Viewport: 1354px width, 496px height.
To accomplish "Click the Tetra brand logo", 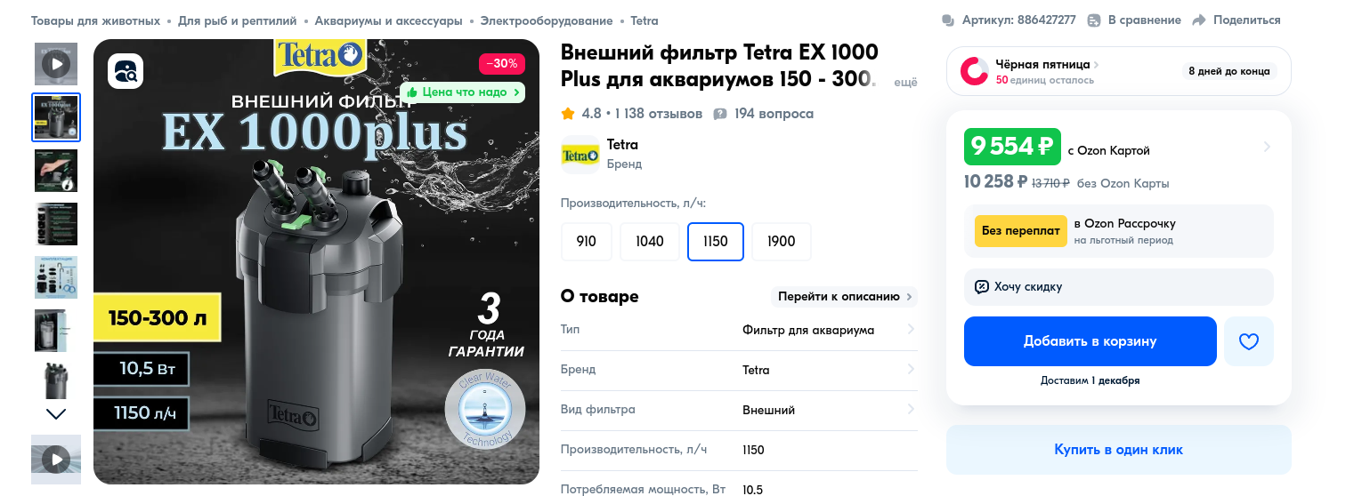I will pos(580,155).
